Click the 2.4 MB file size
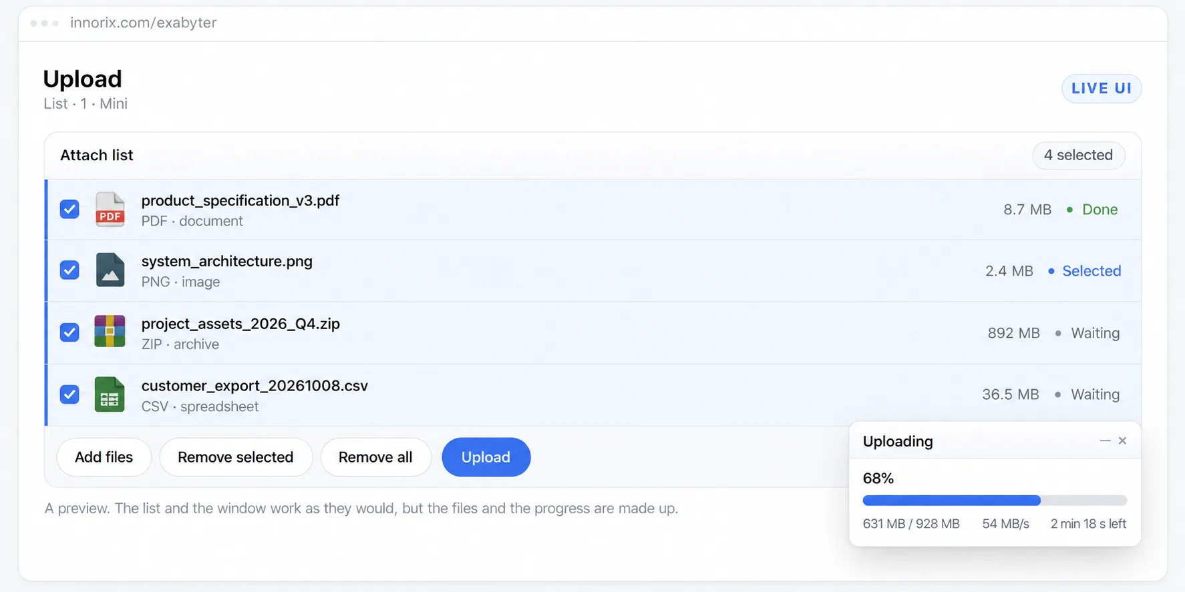The width and height of the screenshot is (1185, 592). point(1009,271)
